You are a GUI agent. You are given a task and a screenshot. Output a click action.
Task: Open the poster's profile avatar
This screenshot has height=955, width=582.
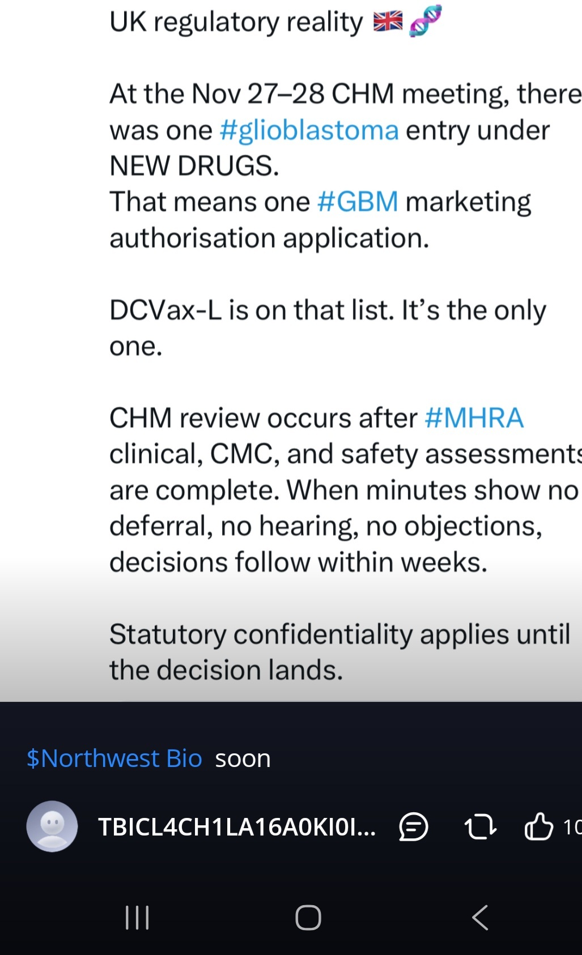point(52,826)
